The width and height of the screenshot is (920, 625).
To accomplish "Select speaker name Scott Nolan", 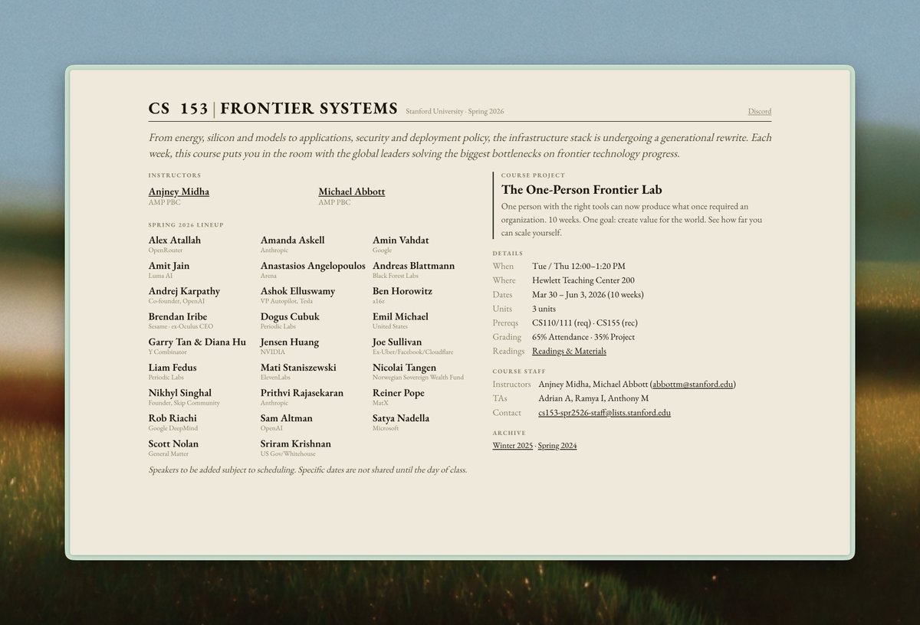I will tap(173, 443).
